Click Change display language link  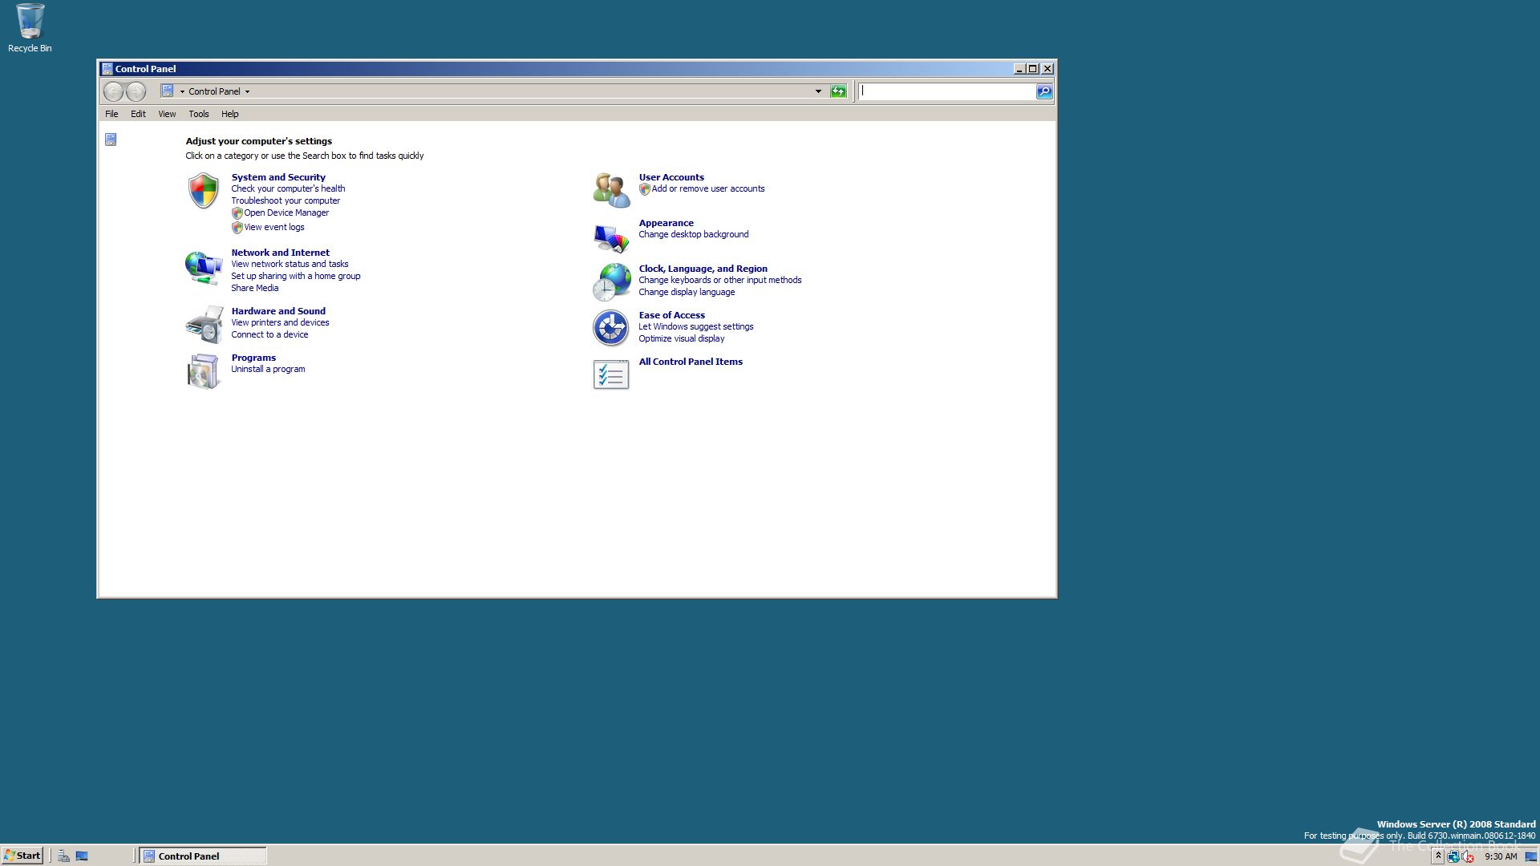[687, 293]
